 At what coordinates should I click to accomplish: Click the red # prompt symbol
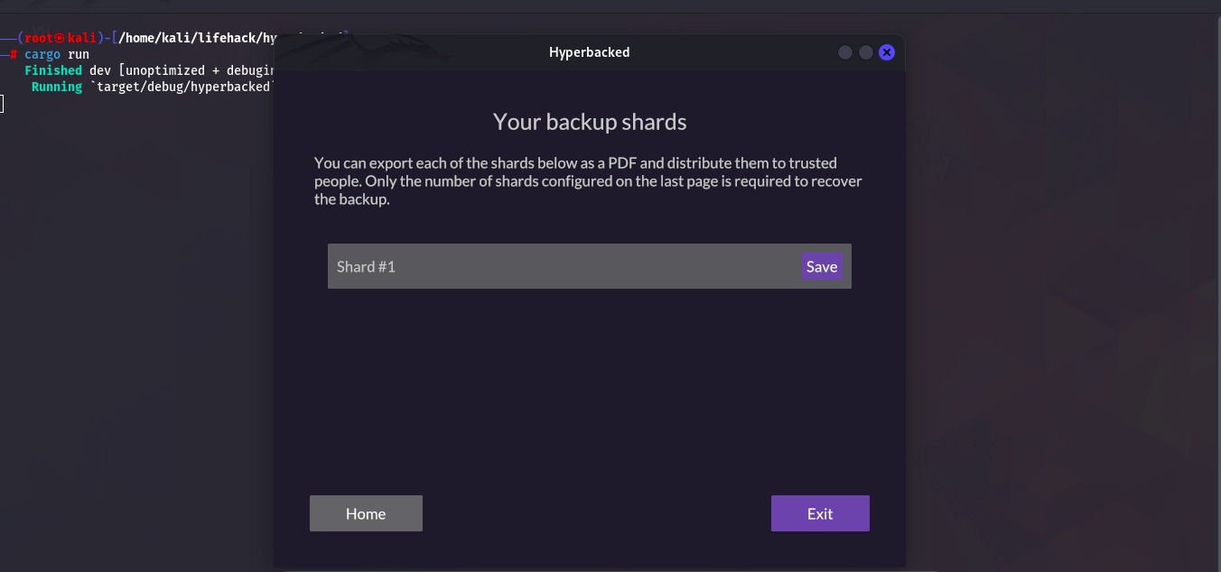click(x=14, y=54)
